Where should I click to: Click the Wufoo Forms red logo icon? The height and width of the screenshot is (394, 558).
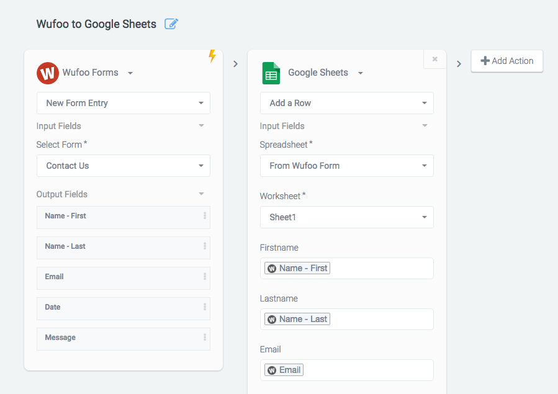click(48, 73)
